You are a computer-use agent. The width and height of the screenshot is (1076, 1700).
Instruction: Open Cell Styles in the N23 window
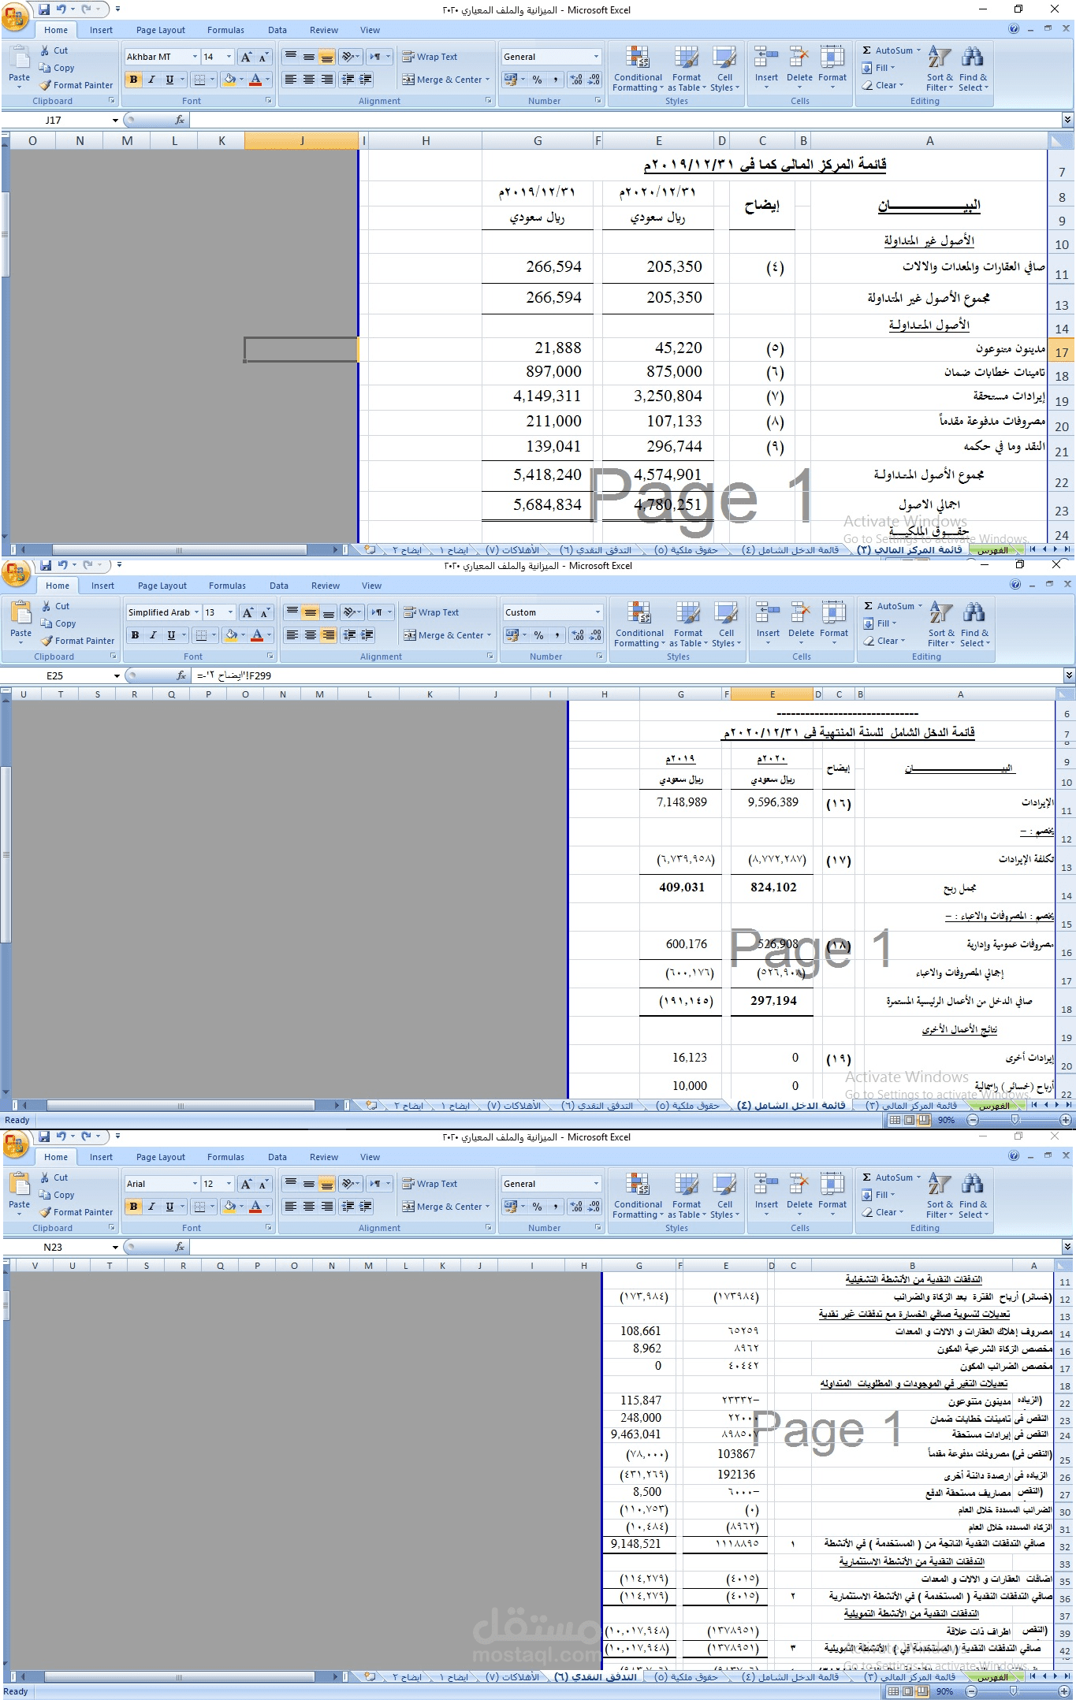[724, 1196]
